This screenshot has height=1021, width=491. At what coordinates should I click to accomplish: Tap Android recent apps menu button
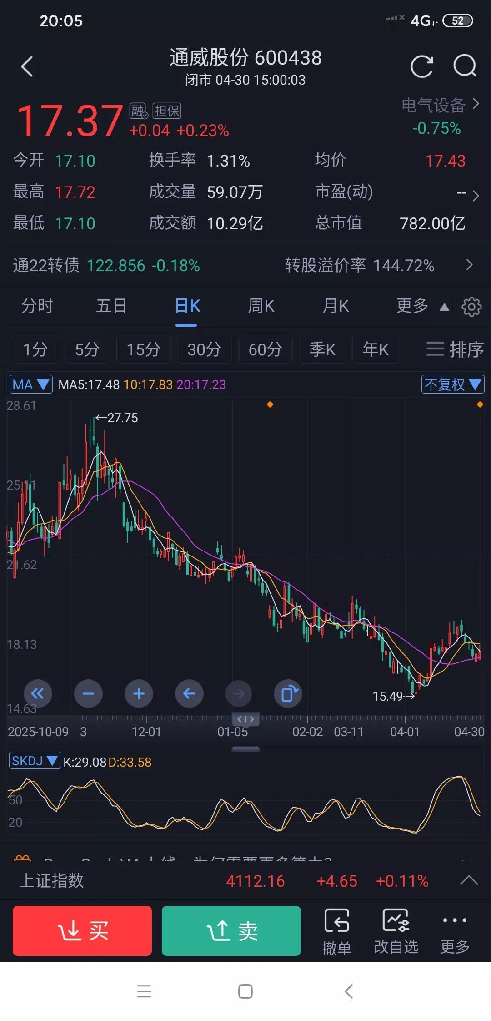point(144,991)
